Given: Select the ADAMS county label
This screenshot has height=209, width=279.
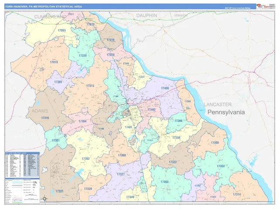Looking at the screenshot, I should 40,111.
